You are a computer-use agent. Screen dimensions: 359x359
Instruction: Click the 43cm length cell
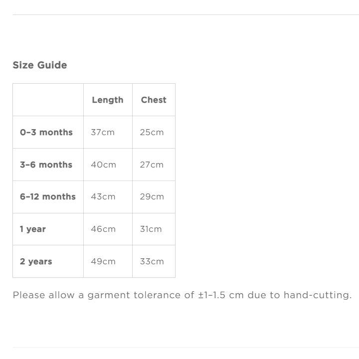tap(103, 196)
